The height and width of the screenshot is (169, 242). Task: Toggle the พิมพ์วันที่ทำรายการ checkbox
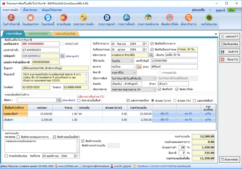tap(152, 43)
